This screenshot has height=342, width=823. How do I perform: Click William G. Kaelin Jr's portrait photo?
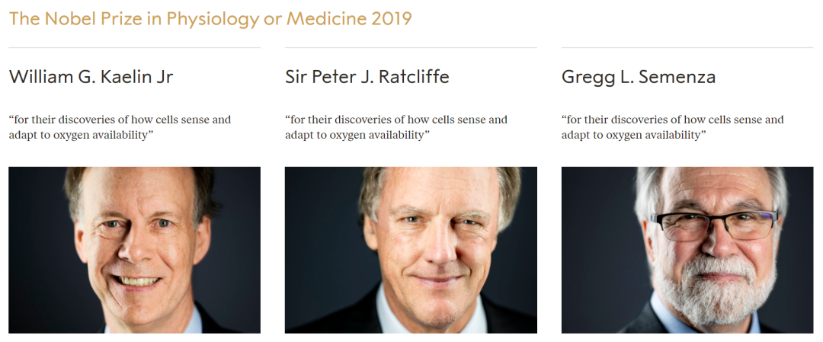pyautogui.click(x=134, y=250)
